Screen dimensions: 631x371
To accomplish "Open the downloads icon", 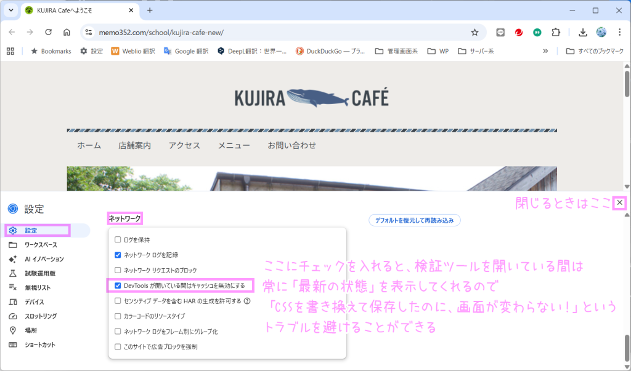I will pos(583,33).
